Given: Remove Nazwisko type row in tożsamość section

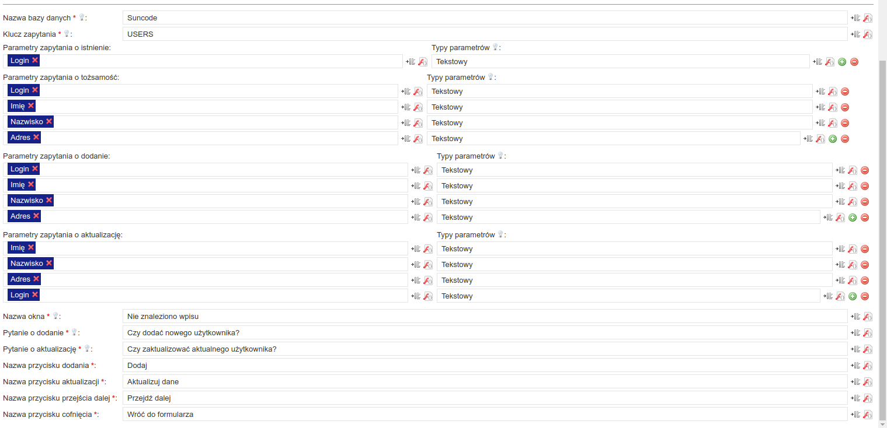Looking at the screenshot, I should (x=845, y=123).
